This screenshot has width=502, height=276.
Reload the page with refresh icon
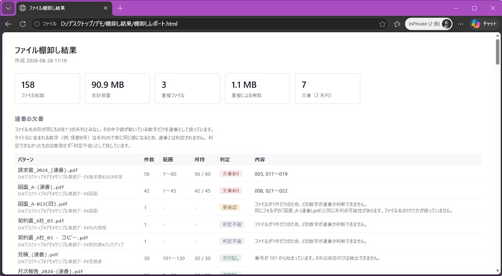tap(23, 24)
